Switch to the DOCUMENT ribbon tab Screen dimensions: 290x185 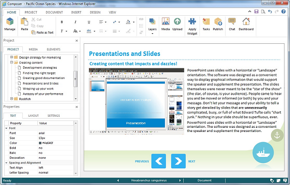[x=54, y=12]
